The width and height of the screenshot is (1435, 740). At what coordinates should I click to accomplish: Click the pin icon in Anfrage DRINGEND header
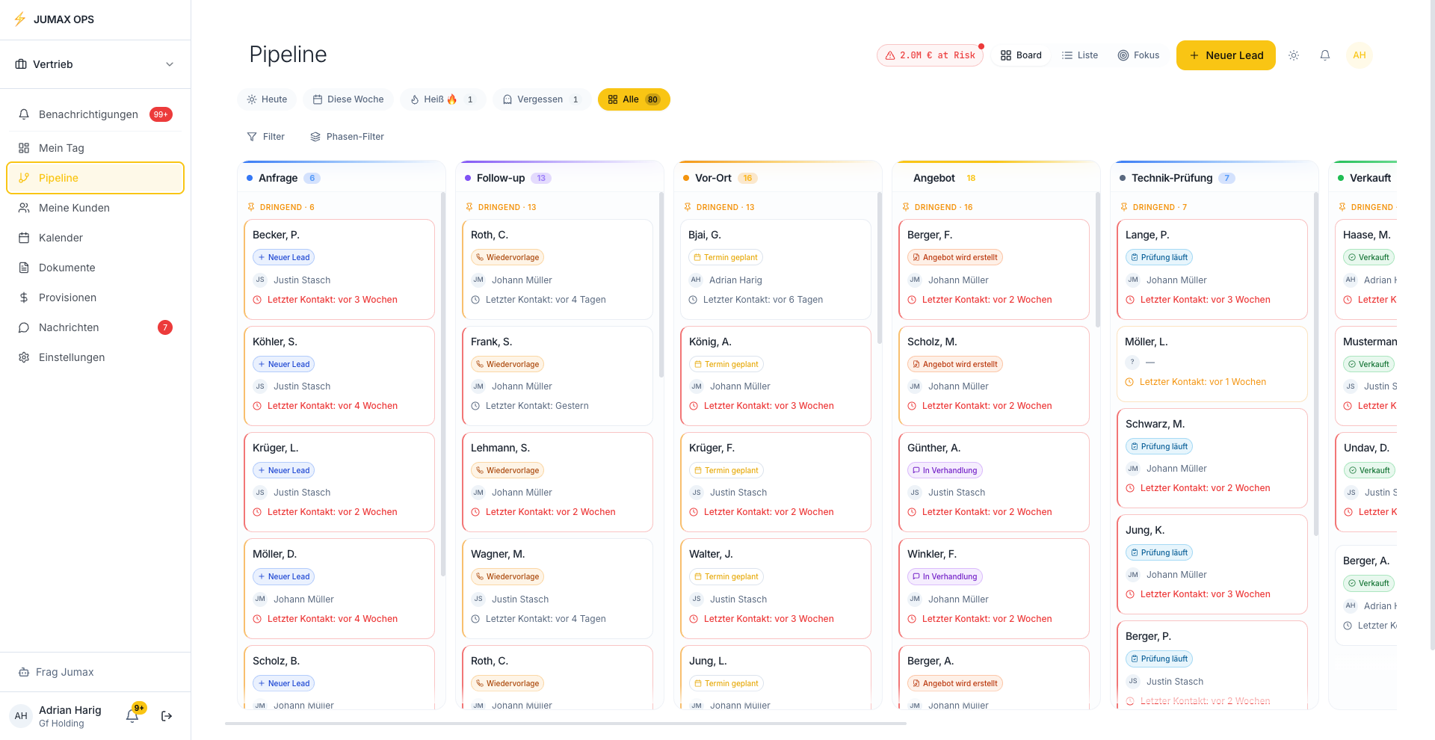(251, 207)
